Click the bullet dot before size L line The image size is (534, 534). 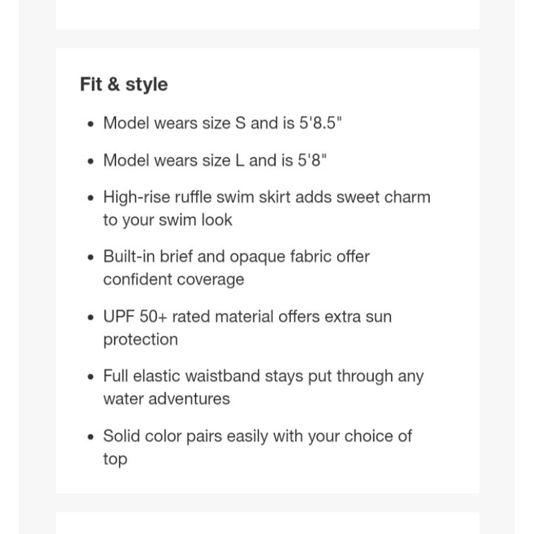91,162
